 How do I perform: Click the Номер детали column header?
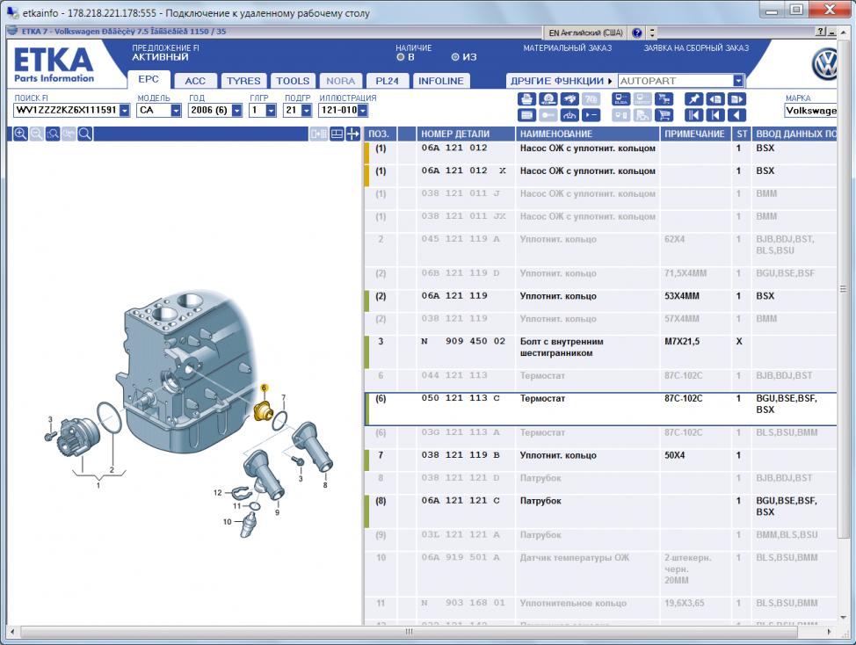(466, 134)
